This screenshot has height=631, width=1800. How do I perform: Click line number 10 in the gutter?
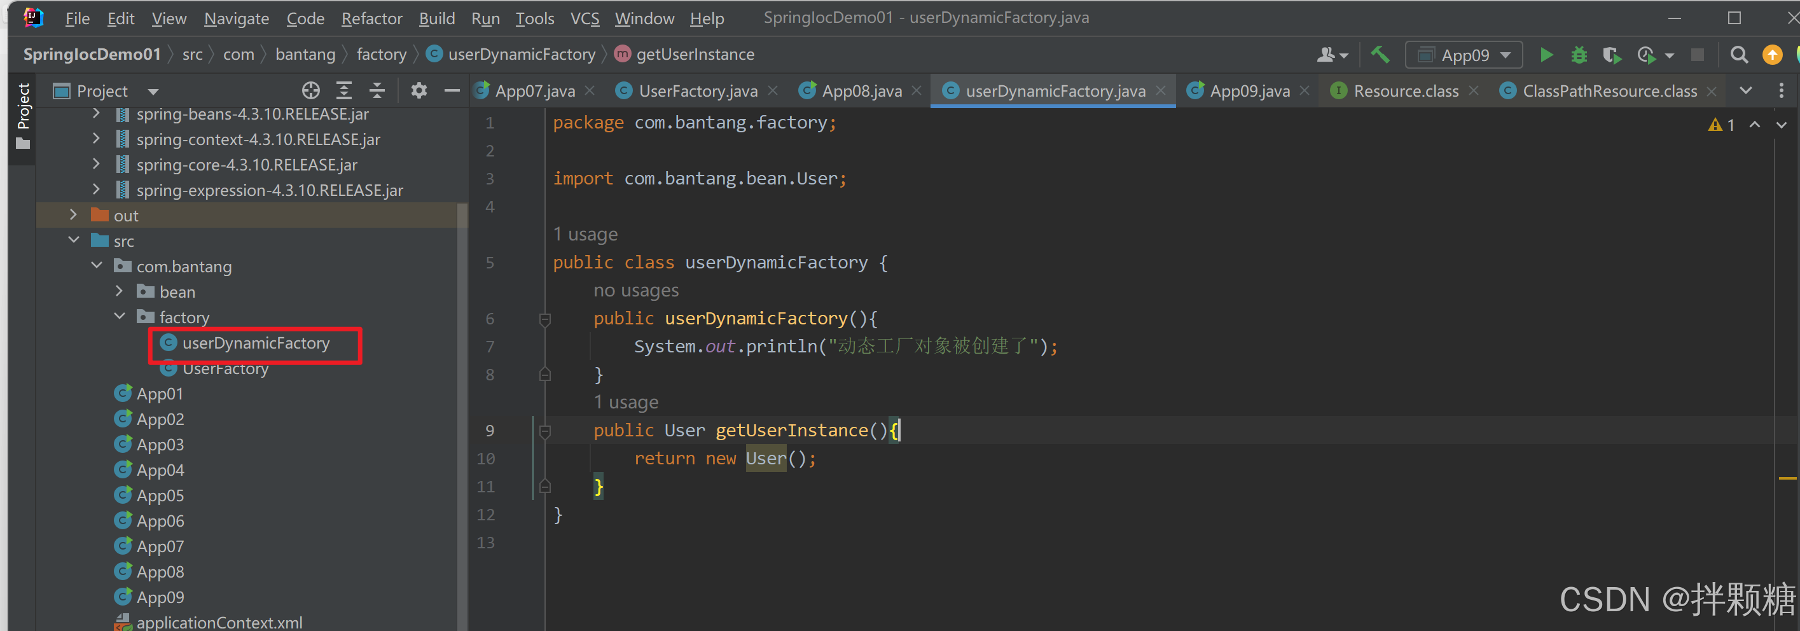pos(486,459)
